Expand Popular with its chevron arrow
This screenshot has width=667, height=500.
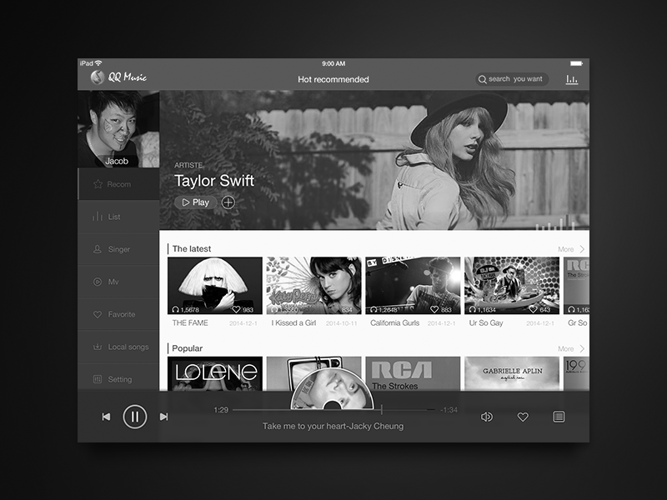[582, 348]
